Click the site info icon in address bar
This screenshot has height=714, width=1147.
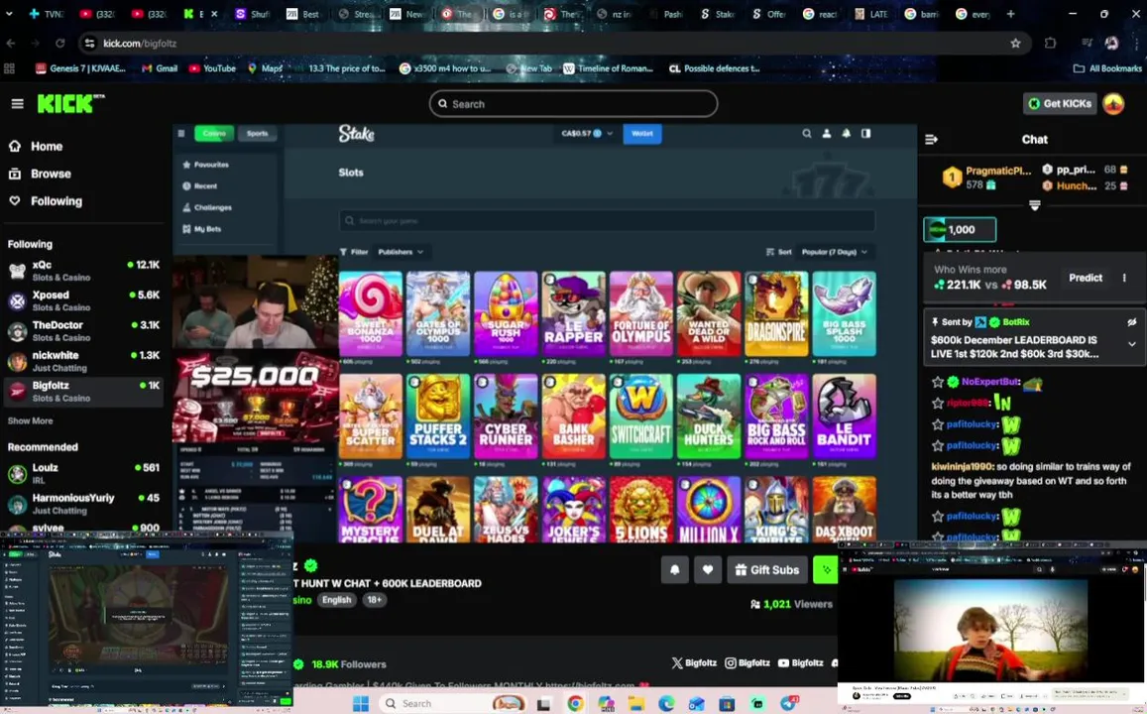click(x=90, y=44)
